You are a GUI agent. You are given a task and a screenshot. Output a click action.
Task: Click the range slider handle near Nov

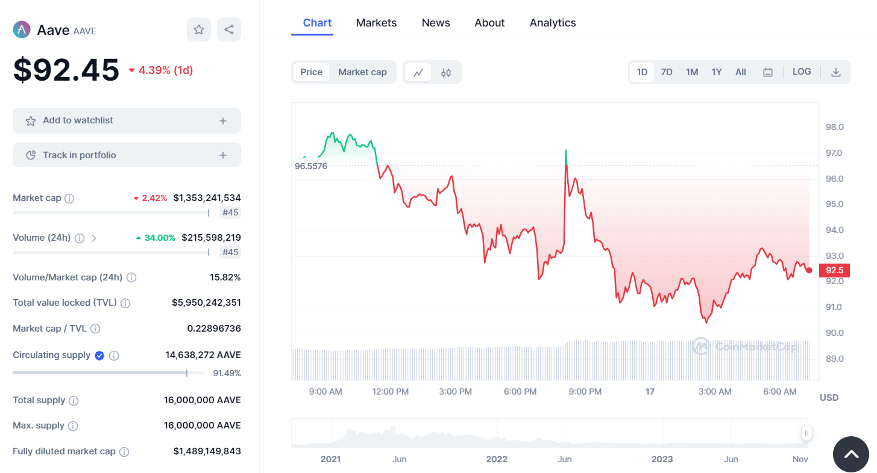(x=806, y=433)
